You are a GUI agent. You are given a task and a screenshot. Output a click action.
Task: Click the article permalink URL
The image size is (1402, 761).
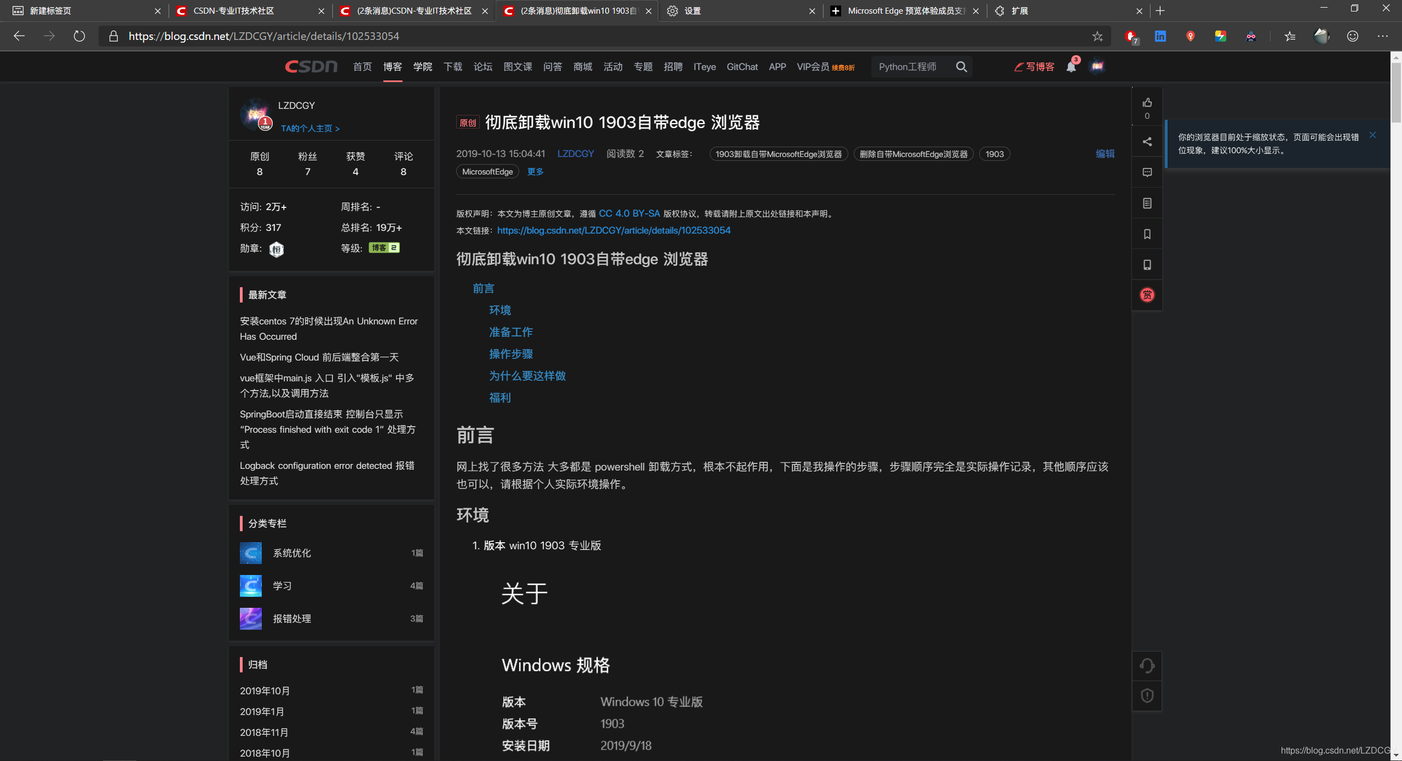pyautogui.click(x=613, y=230)
